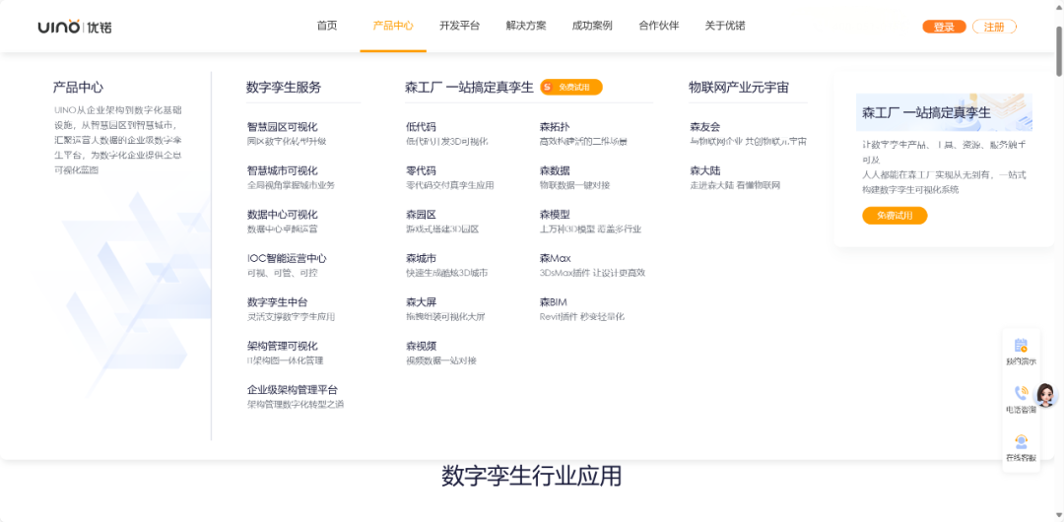The height and width of the screenshot is (522, 1064).
Task: Click the Revit插件 秒变轻量化 description
Action: pyautogui.click(x=581, y=317)
